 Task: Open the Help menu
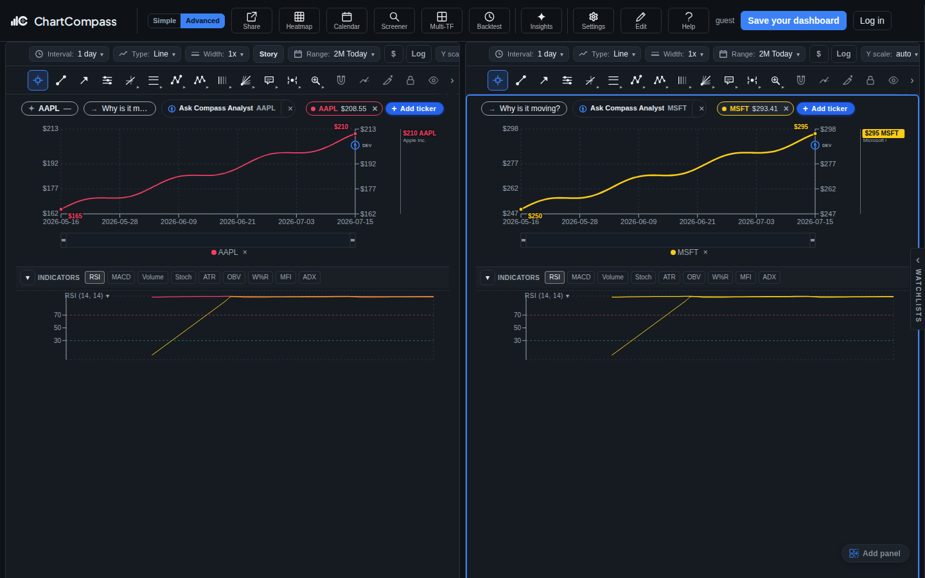point(689,21)
